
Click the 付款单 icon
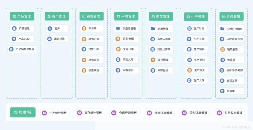pyautogui.click(x=222, y=91)
